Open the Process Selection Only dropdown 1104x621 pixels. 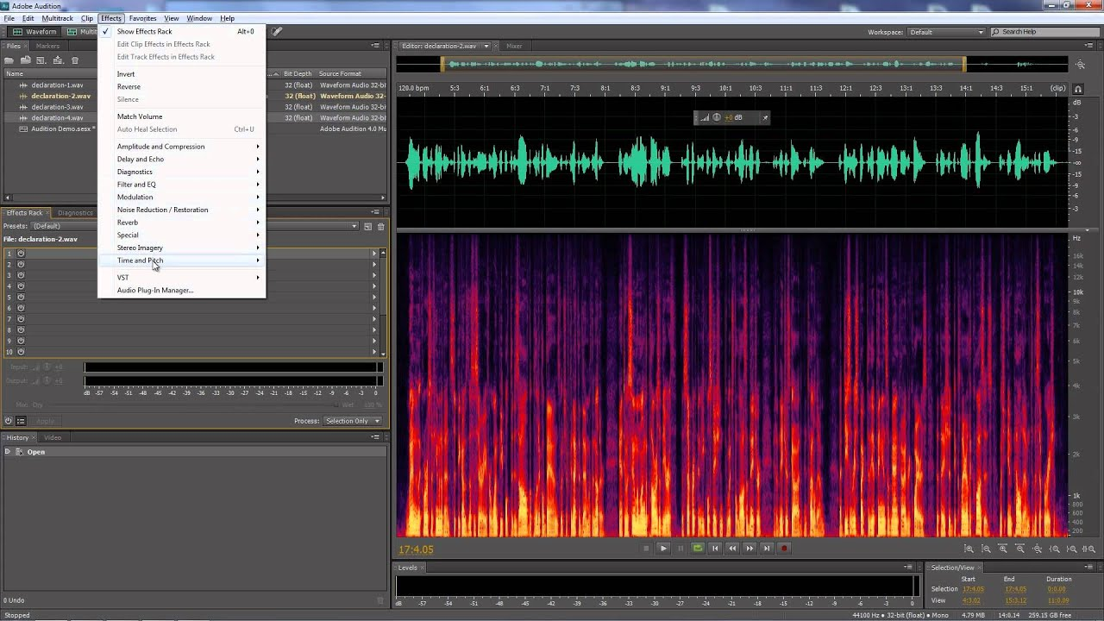(352, 421)
